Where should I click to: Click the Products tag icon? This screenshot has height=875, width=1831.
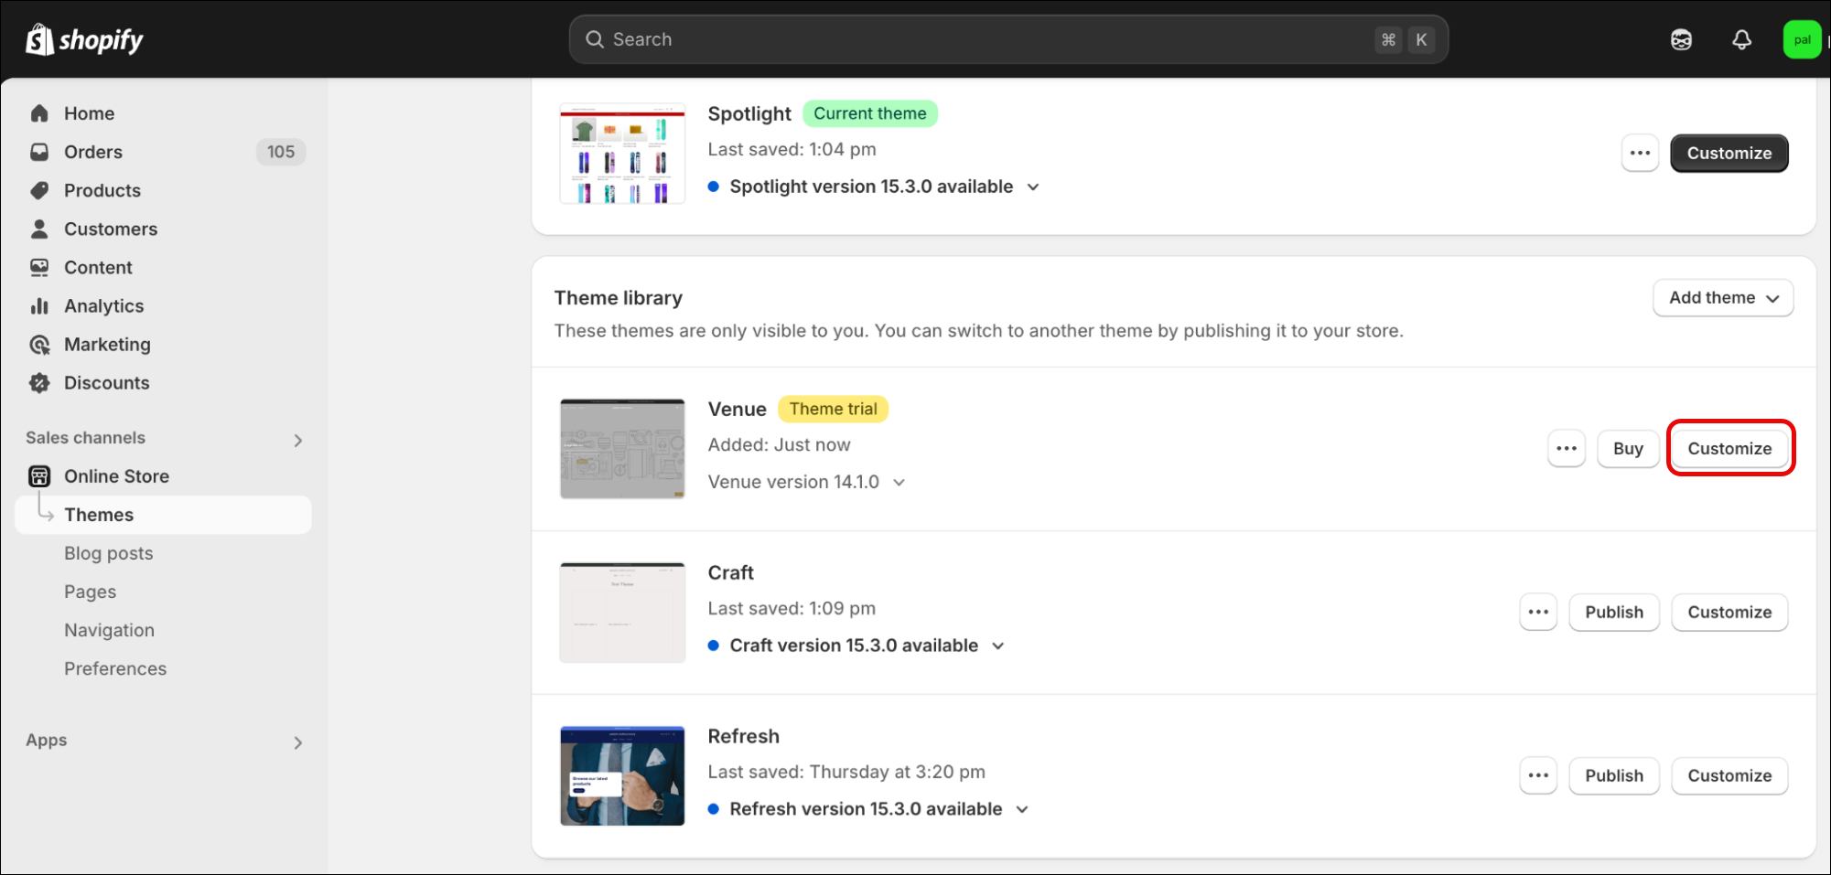coord(39,190)
